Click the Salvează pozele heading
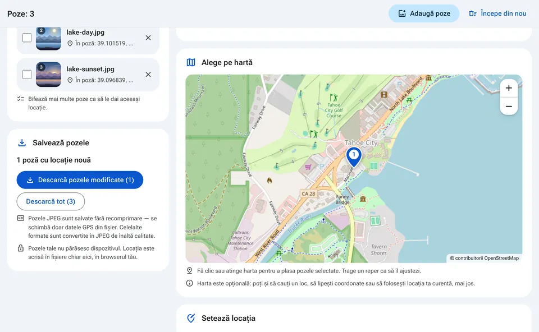539x332 pixels. (x=61, y=143)
